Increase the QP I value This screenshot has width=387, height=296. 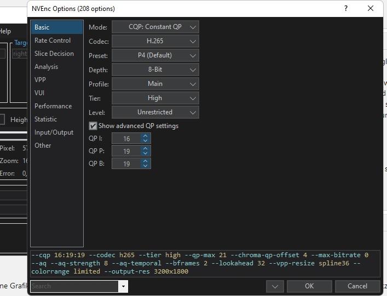[146, 136]
